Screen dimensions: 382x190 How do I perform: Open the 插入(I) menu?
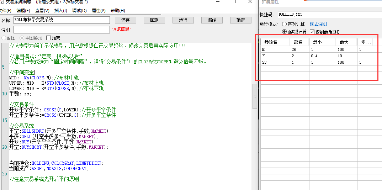point(60,11)
